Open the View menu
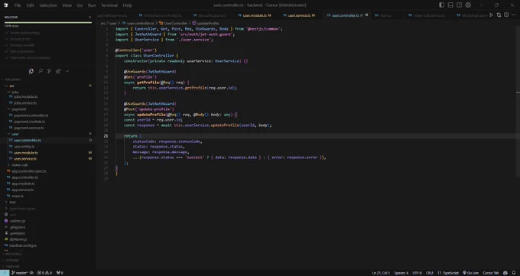520x276 pixels. click(x=67, y=5)
